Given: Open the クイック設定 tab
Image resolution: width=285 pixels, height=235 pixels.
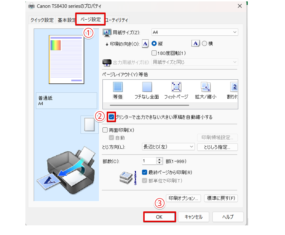Looking at the screenshot, I should coord(42,20).
